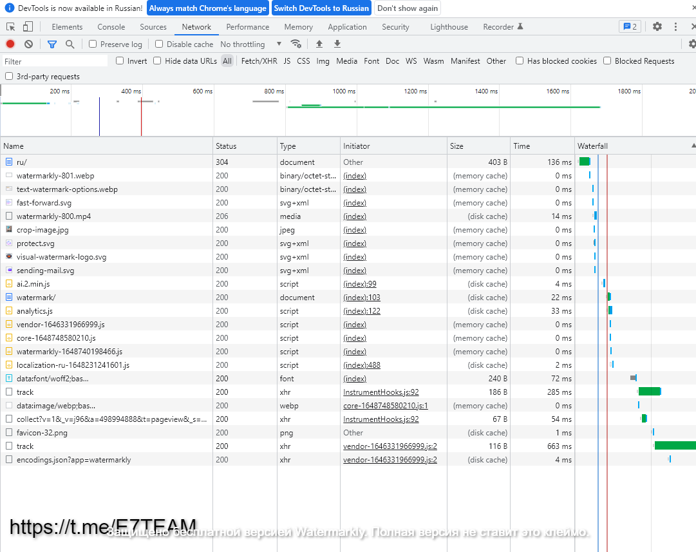Open the Memory tab
The image size is (696, 552).
tap(298, 26)
